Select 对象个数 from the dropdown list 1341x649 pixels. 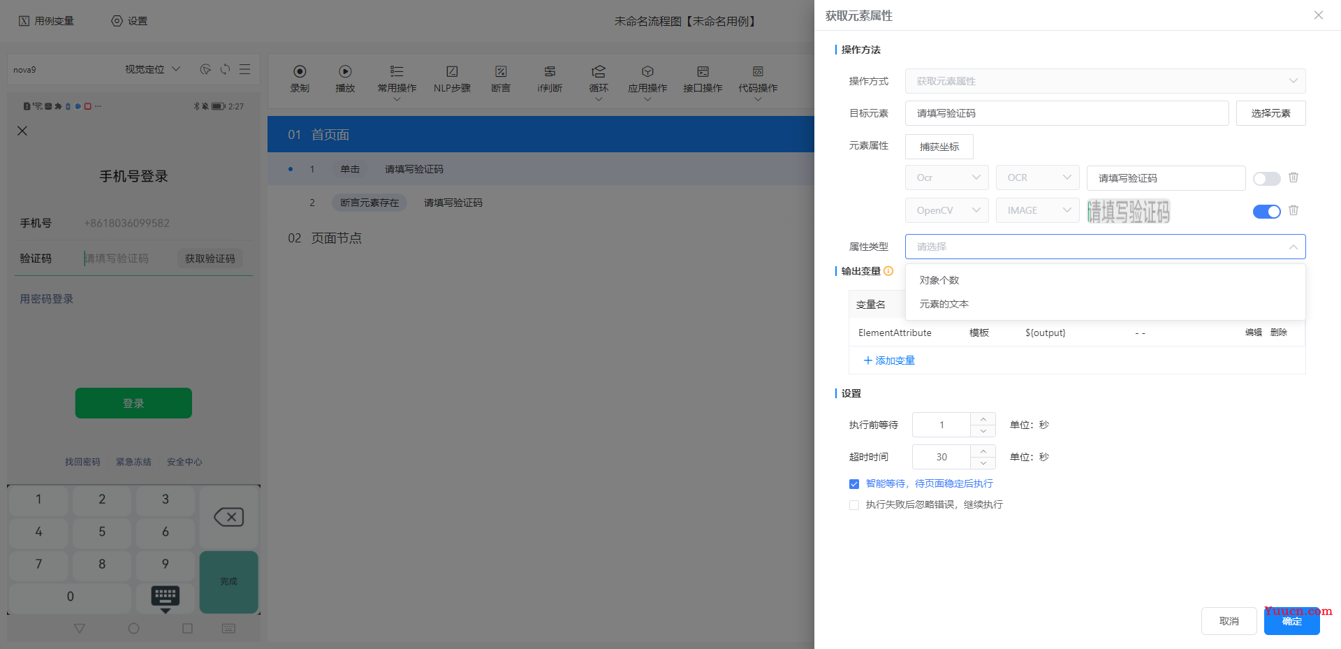coord(1105,280)
